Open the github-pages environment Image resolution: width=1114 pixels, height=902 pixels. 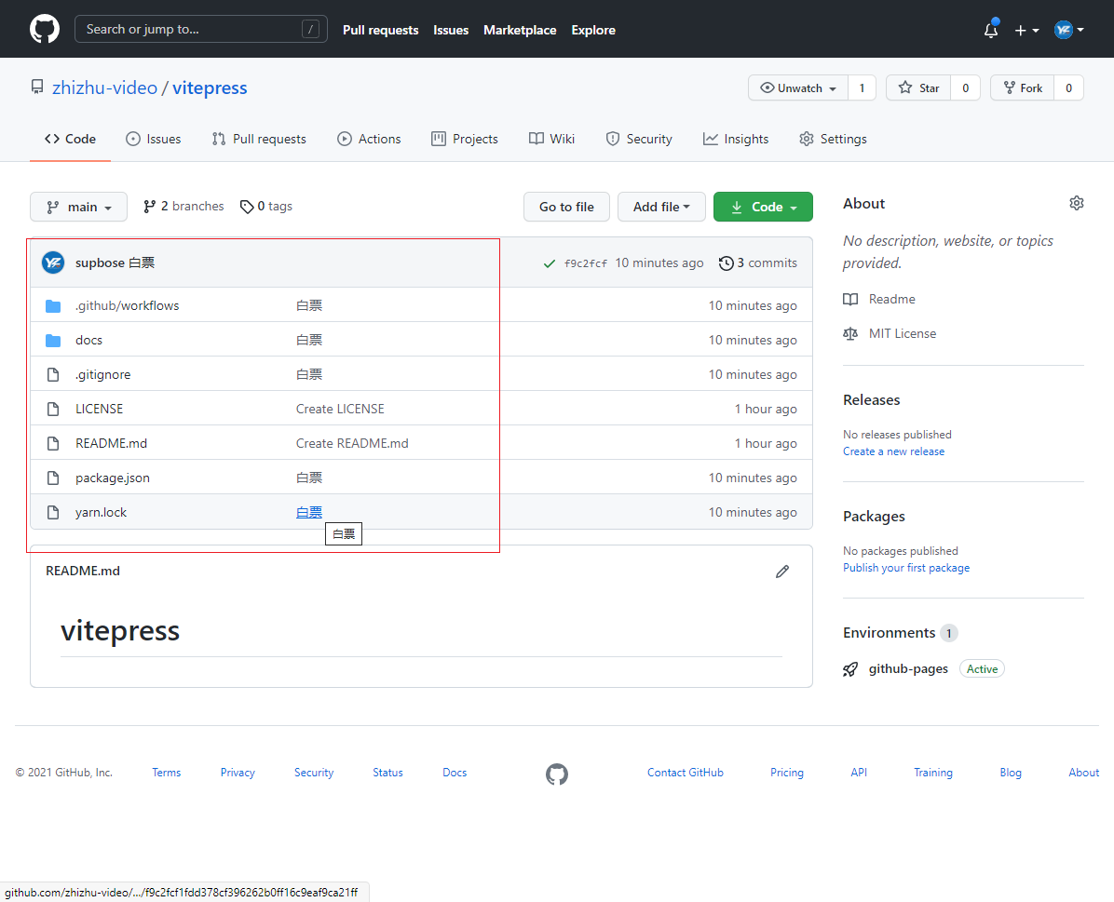[x=908, y=669]
